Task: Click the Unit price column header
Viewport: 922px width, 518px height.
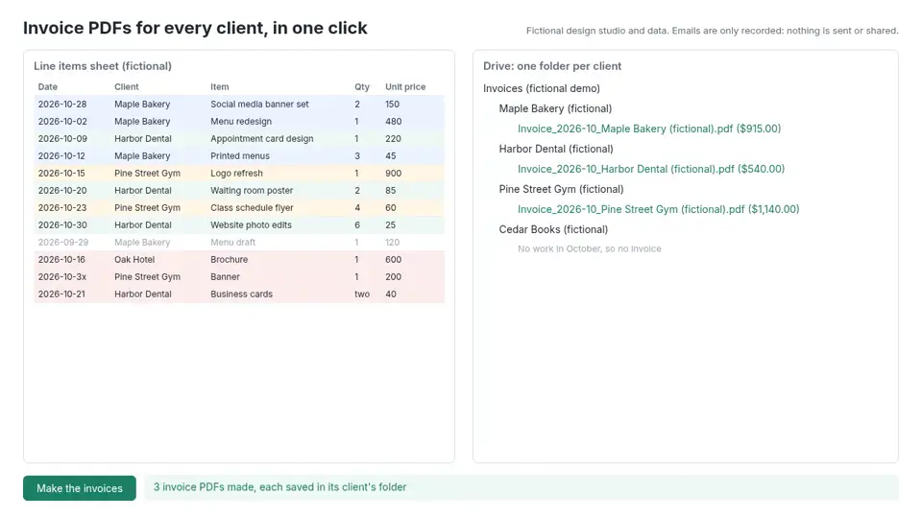Action: [405, 87]
